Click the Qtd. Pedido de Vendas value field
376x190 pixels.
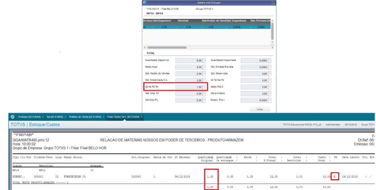point(189,74)
